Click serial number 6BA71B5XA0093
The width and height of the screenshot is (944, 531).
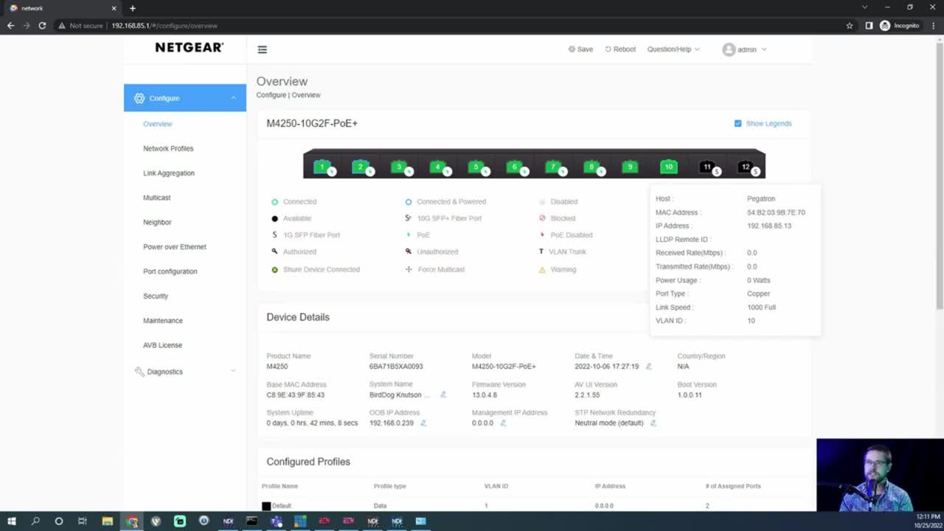tap(396, 367)
